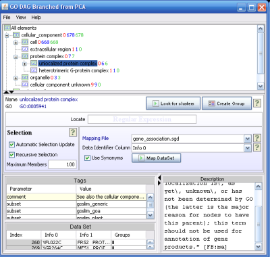Screen dimensions: 270x257
Task: Click the Description panel scrollbar thumb
Action: pyautogui.click(x=258, y=224)
